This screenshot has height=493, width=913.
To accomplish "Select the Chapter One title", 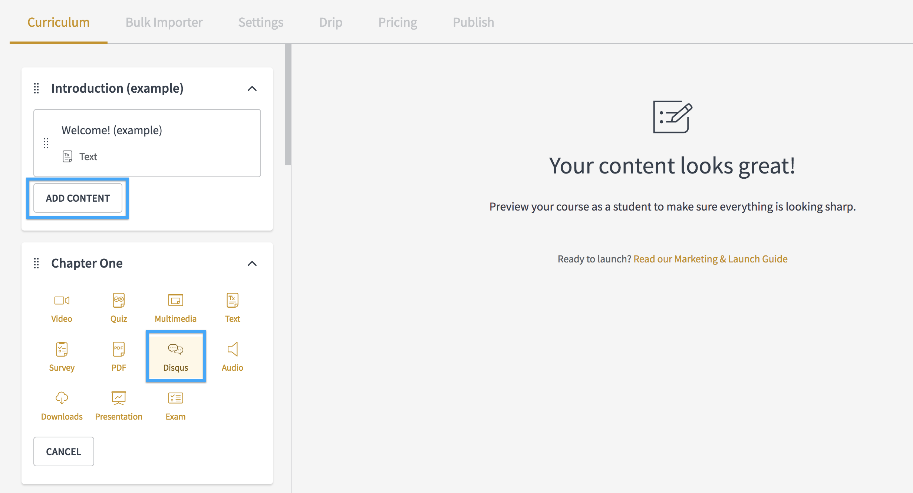I will (87, 263).
